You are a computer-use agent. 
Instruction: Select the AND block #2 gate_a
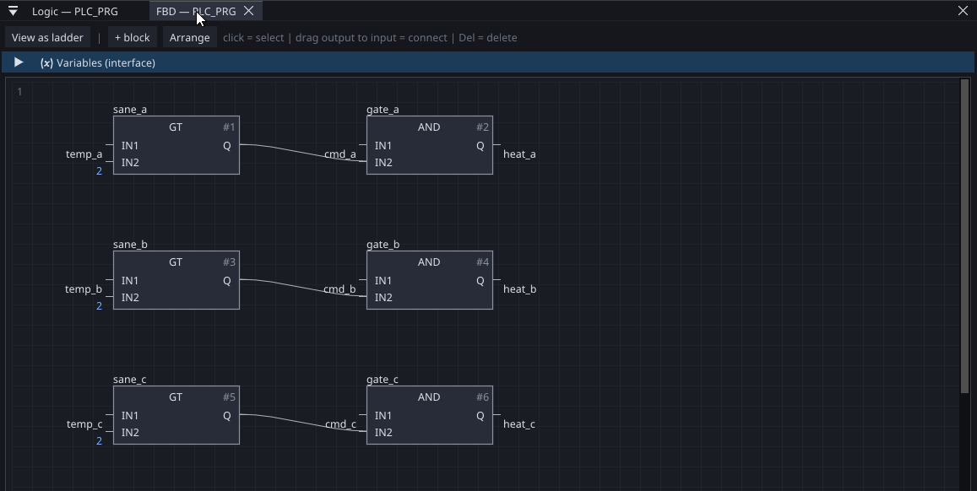[429, 145]
